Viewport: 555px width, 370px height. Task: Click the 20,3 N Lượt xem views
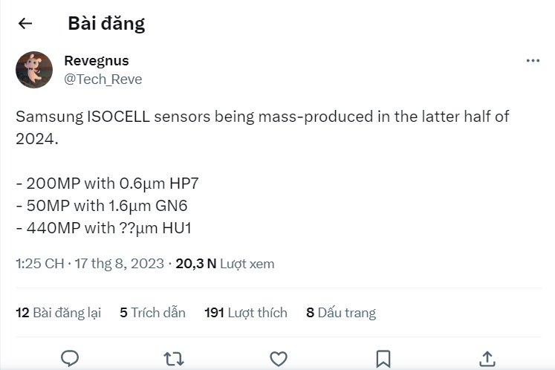click(225, 264)
